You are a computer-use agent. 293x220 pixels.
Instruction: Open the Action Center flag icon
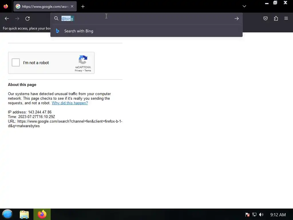(248, 215)
